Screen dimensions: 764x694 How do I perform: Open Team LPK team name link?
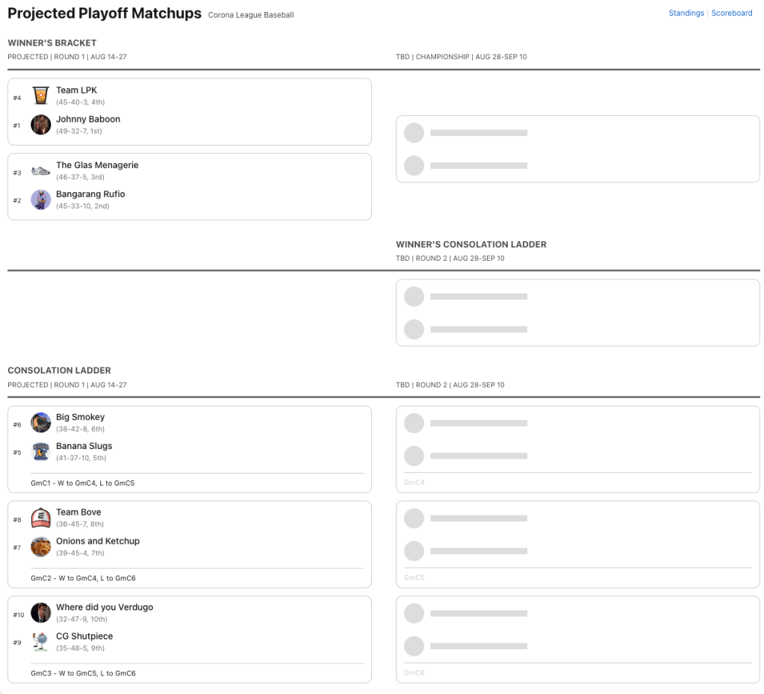76,90
